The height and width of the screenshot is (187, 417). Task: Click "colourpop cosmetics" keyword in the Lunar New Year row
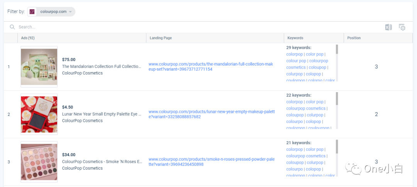point(306,108)
